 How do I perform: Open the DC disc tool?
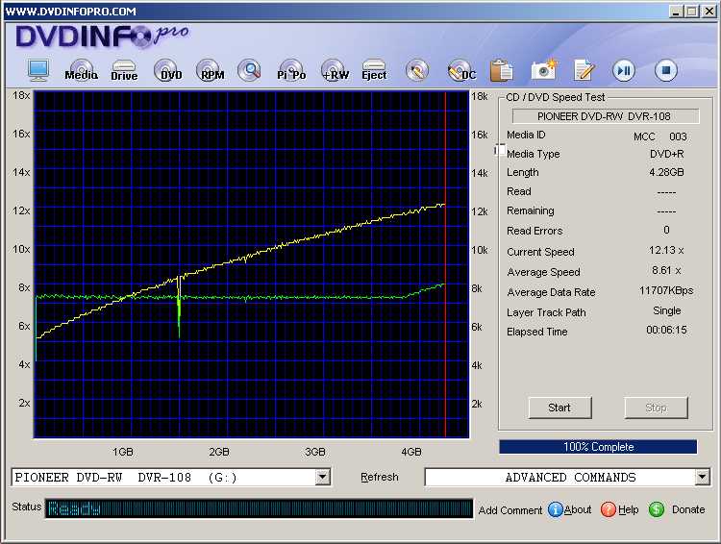[461, 71]
